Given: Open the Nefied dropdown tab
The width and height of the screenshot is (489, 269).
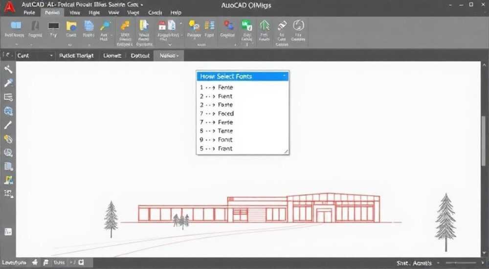Looking at the screenshot, I should pyautogui.click(x=169, y=56).
